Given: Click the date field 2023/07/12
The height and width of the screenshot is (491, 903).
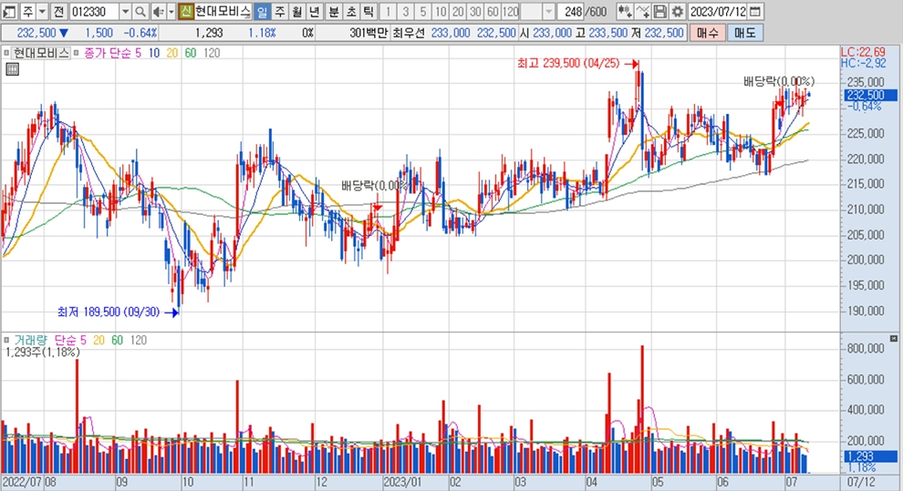Looking at the screenshot, I should pos(718,11).
